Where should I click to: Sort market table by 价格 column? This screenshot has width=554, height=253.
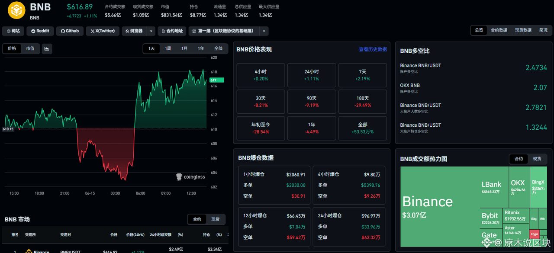(114, 234)
